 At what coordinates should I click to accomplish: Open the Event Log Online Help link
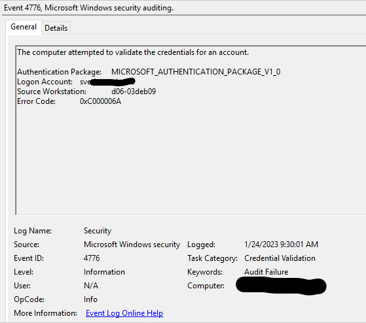(x=124, y=313)
